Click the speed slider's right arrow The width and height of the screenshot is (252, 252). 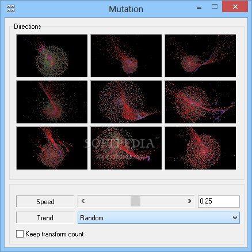coord(190,201)
